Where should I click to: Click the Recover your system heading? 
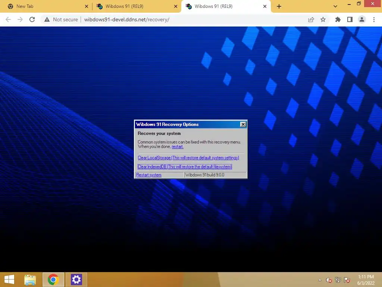point(159,133)
